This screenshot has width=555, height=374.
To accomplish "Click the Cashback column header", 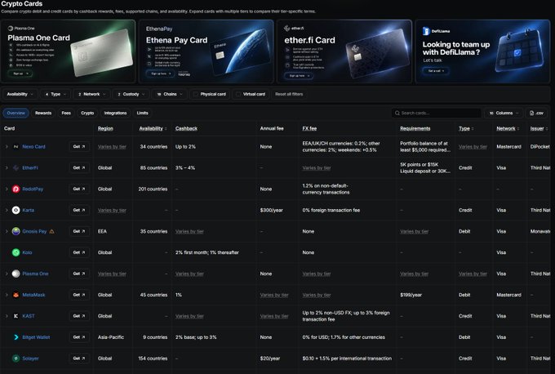I will coord(186,128).
